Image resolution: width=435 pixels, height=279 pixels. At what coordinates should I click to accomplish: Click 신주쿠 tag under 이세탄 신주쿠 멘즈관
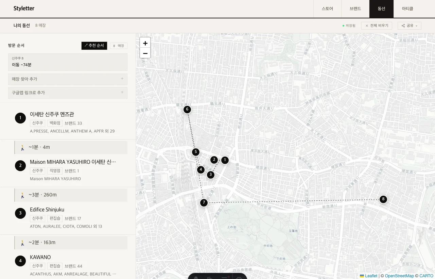tap(37, 123)
